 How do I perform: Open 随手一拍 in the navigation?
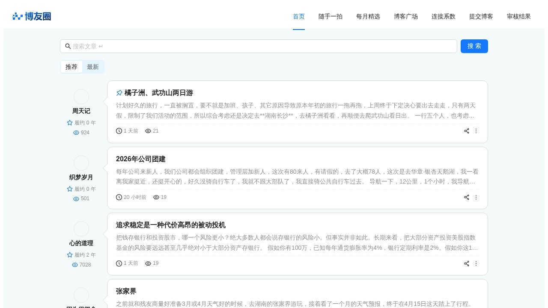pos(331,16)
